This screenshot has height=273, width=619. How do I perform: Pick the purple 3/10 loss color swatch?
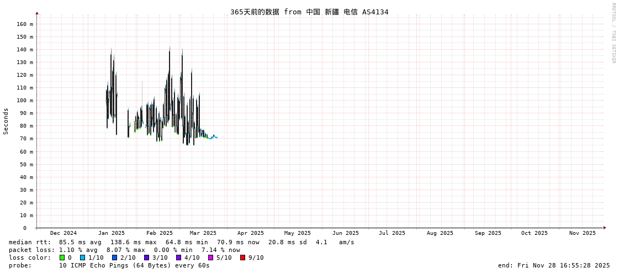tap(146, 258)
